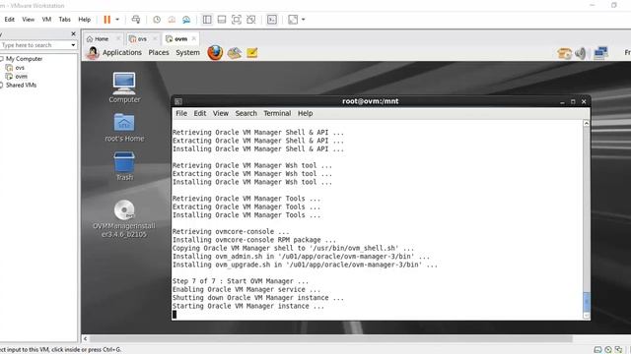Click the update notifier icon in guest tray
The width and height of the screenshot is (631, 354).
[564, 53]
